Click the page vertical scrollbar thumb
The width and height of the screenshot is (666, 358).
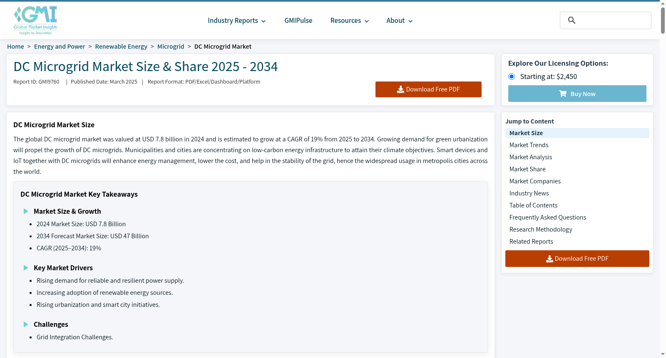coord(663,20)
